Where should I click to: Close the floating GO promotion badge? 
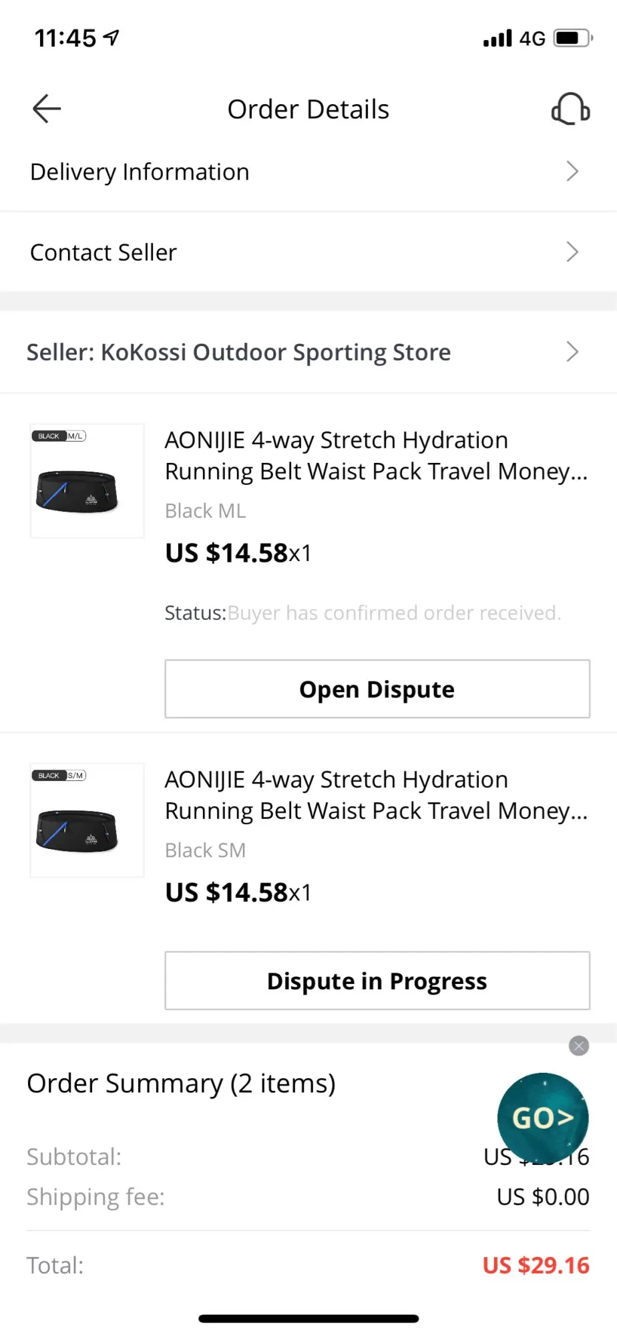tap(579, 1045)
